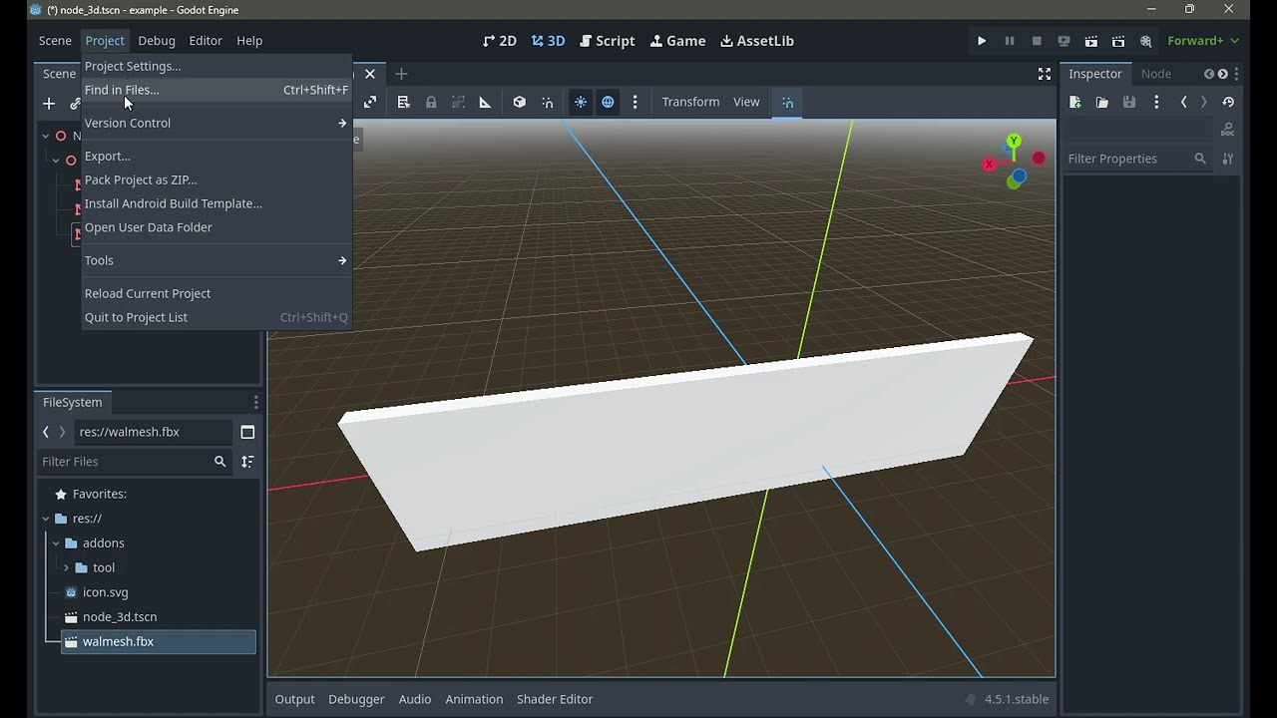The height and width of the screenshot is (718, 1277).
Task: Choose Export... from Project menu
Action: pyautogui.click(x=216, y=157)
